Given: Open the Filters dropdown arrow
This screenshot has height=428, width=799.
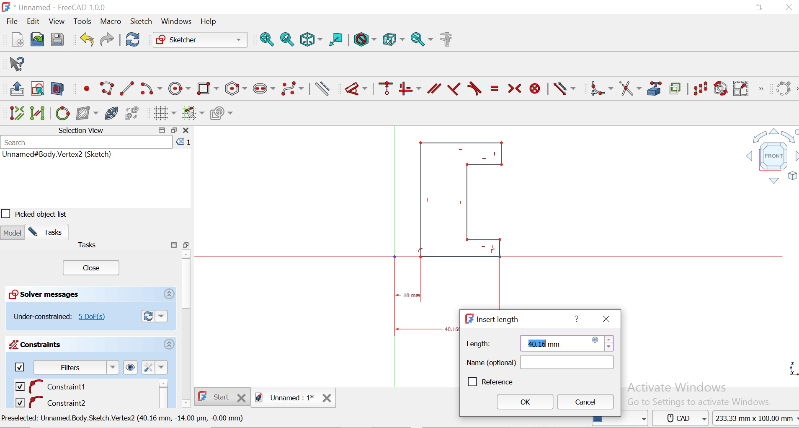Looking at the screenshot, I should tap(113, 367).
